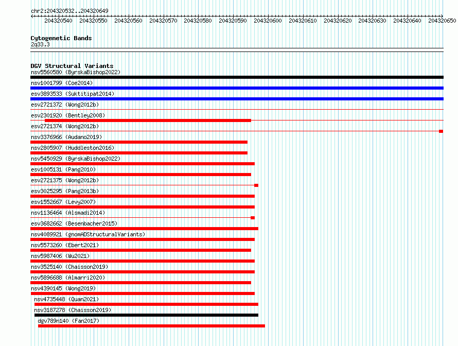Open esv3682662 (Besenbacher2015) label

[74, 223]
